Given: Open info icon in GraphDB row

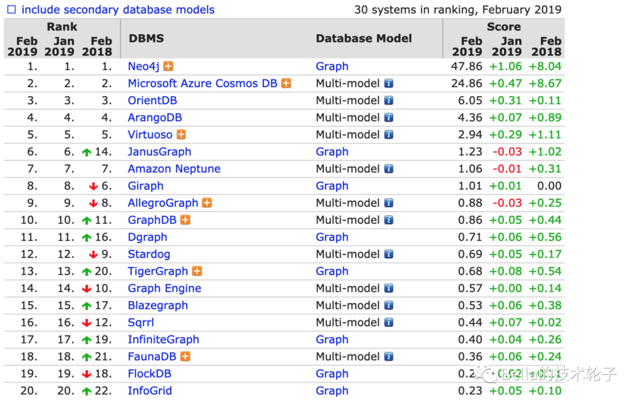Looking at the screenshot, I should click(x=389, y=220).
